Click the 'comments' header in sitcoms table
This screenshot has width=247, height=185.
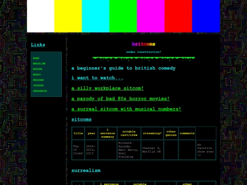187,133
